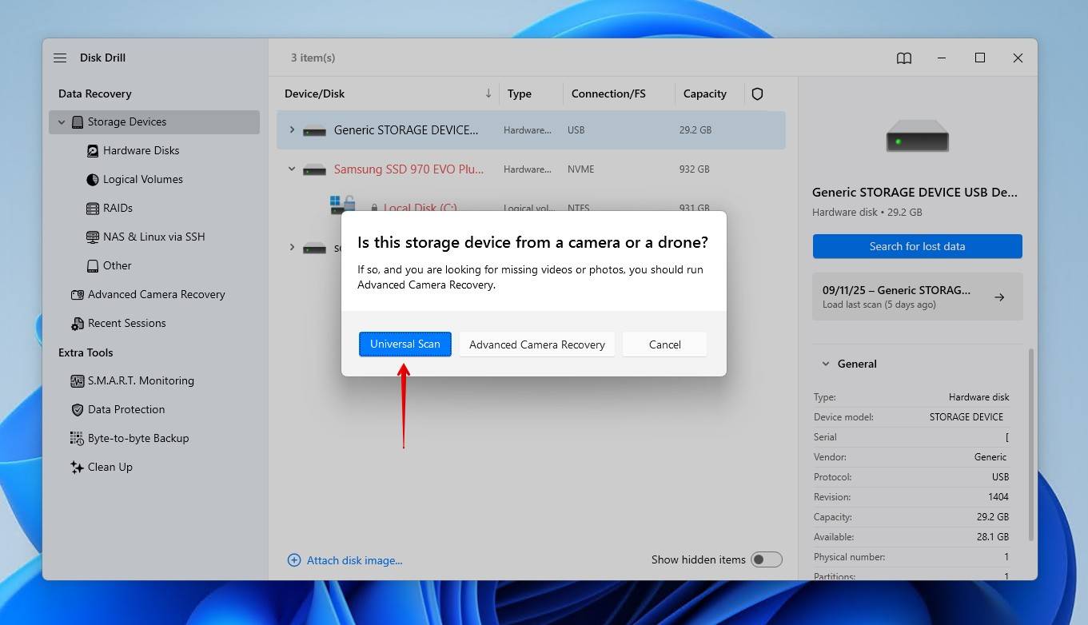The height and width of the screenshot is (625, 1088).
Task: Select the Logical Volumes icon
Action: pyautogui.click(x=93, y=180)
